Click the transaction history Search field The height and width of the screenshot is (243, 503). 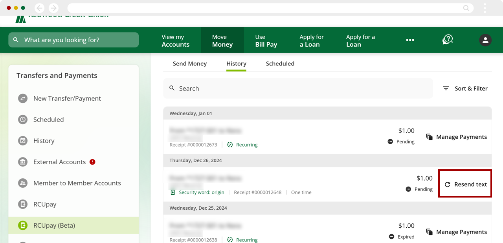tap(298, 89)
